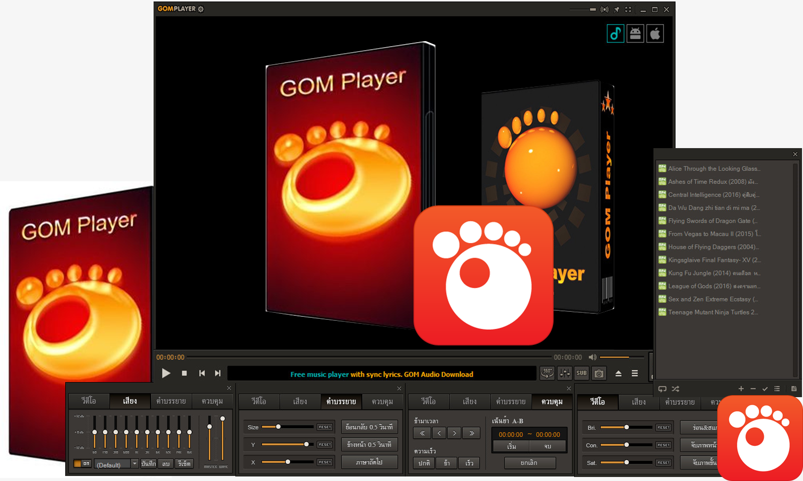Remove an item with the playlist minus icon

tap(753, 389)
